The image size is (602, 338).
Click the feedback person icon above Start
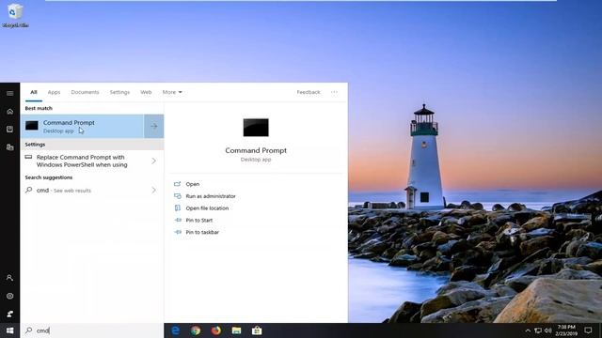click(x=10, y=314)
